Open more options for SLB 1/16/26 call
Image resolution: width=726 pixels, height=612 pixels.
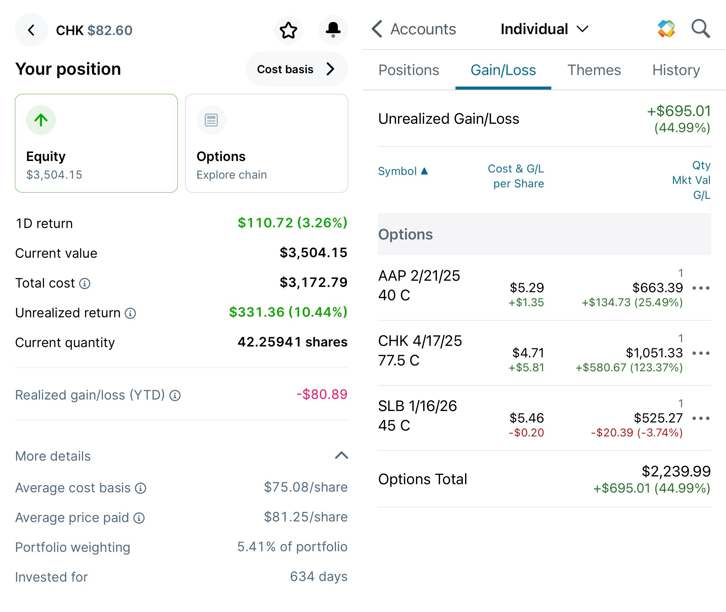(700, 418)
